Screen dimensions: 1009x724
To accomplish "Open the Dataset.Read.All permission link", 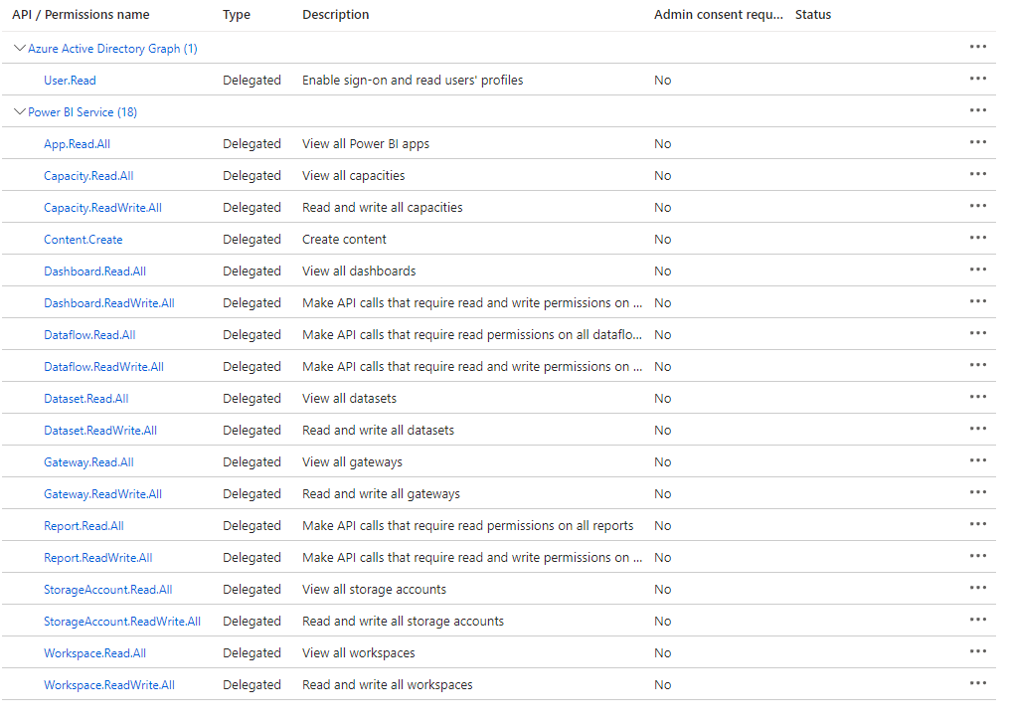I will [86, 399].
